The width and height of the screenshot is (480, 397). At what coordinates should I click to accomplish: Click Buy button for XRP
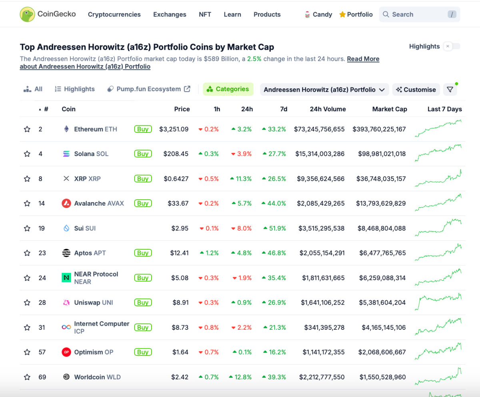(x=143, y=178)
